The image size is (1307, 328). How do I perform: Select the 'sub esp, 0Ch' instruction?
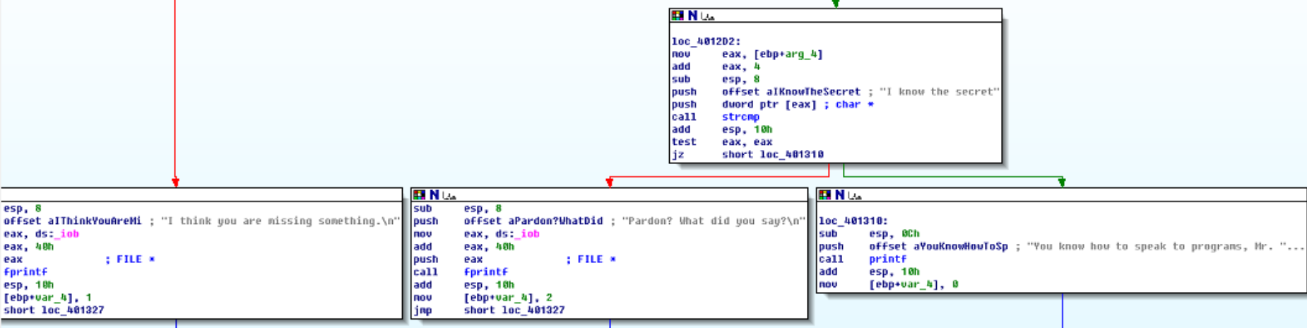[869, 234]
